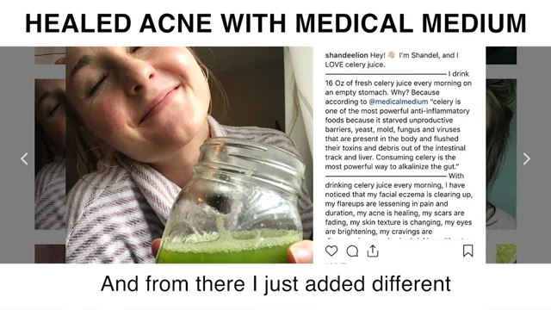The image size is (551, 310).
Task: Follow the @medicalmedium mention link
Action: coord(399,102)
